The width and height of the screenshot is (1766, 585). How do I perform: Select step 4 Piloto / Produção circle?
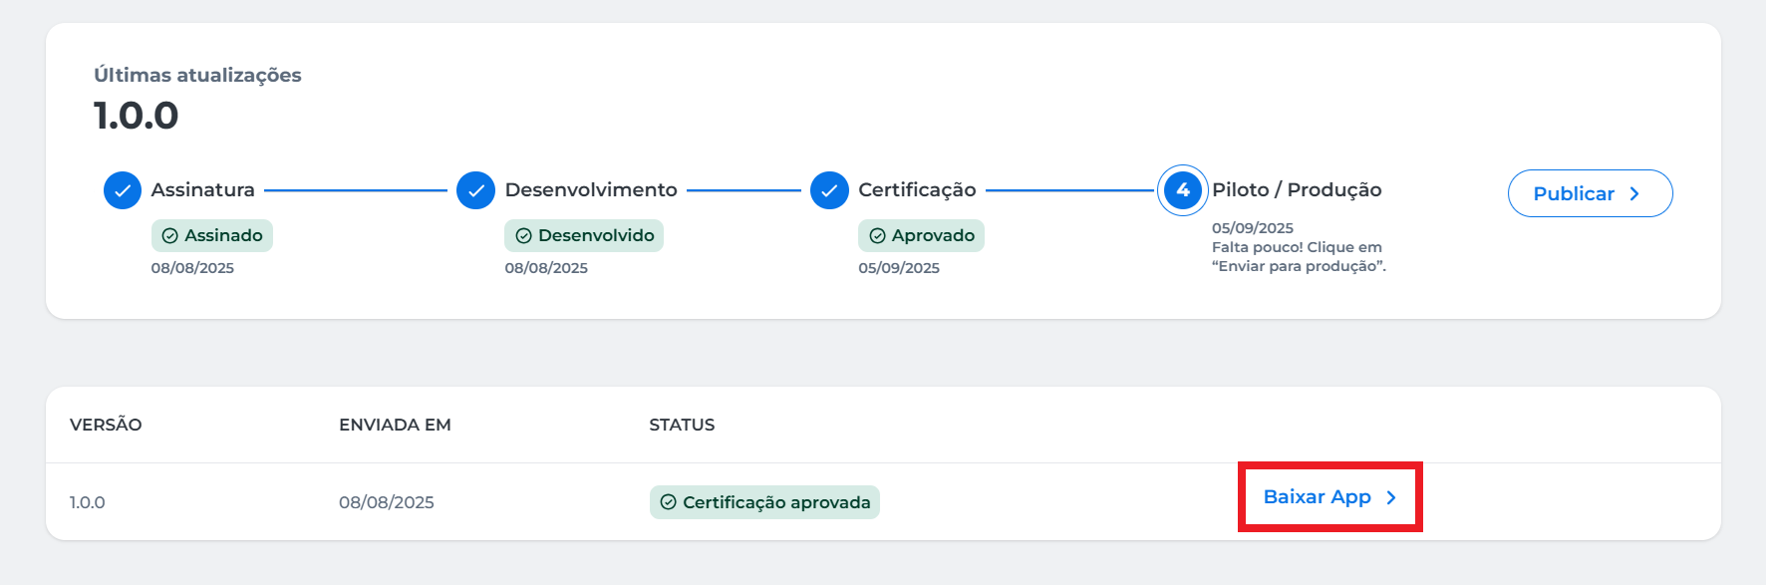[1183, 190]
